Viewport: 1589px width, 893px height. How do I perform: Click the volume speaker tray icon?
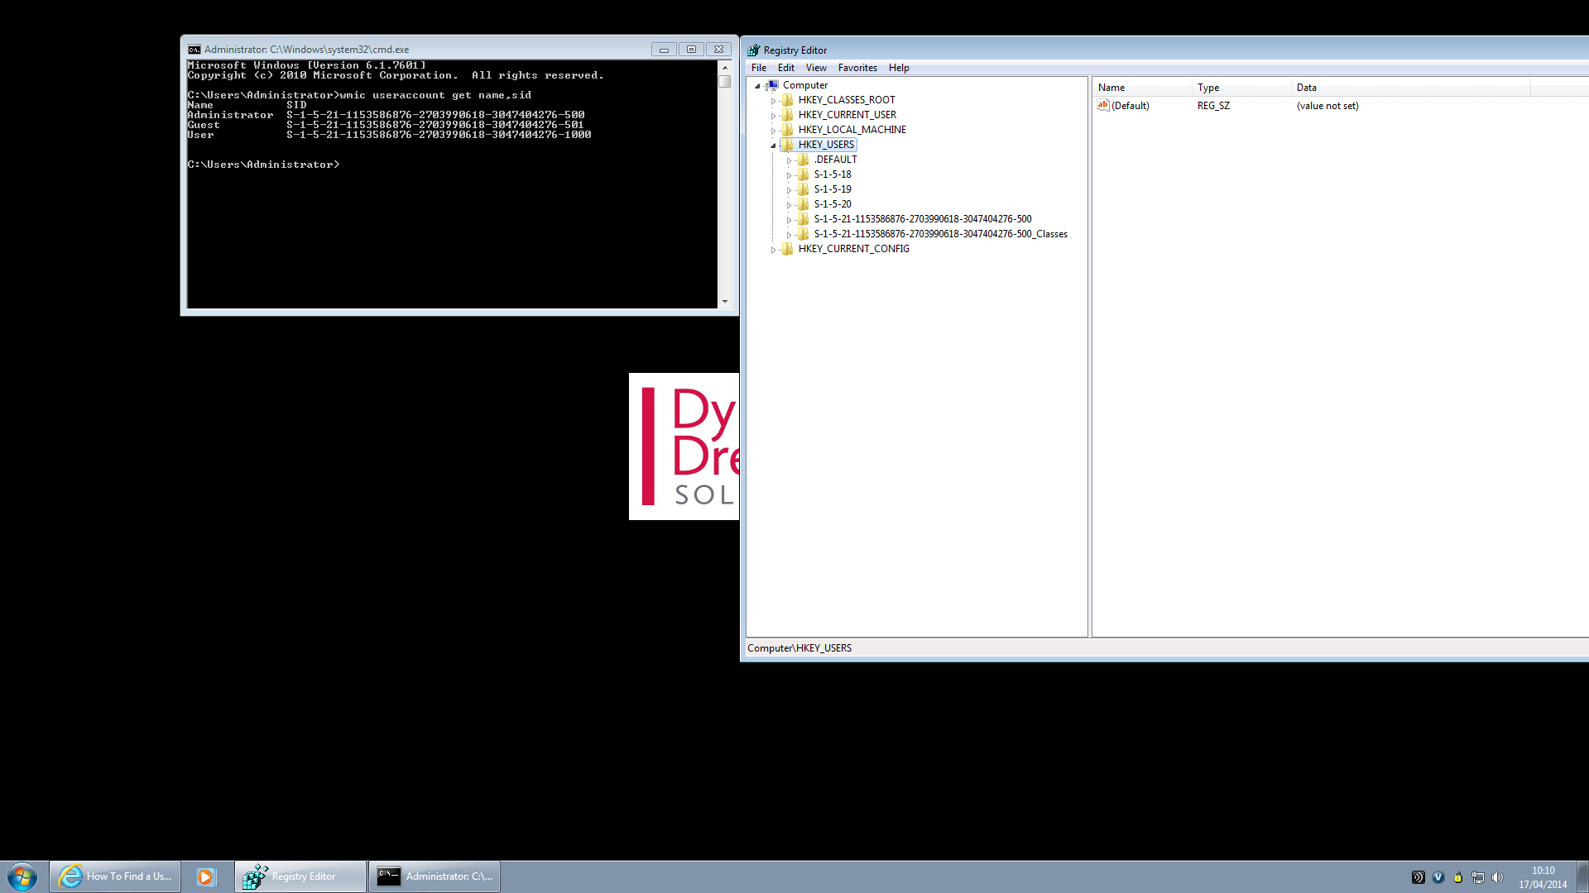1497,877
